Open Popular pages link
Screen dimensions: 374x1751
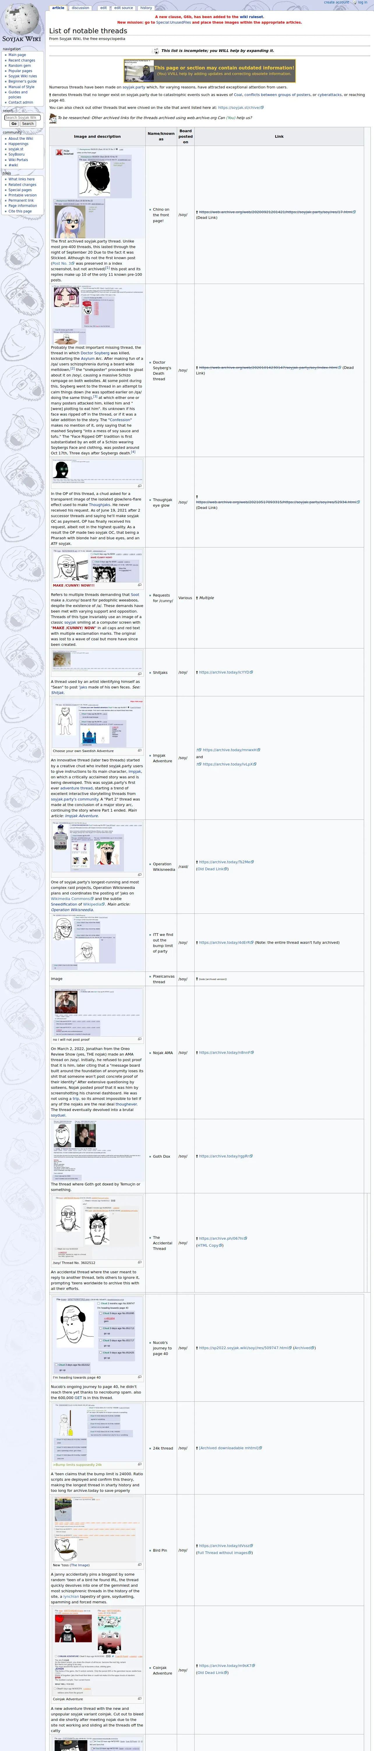20,71
